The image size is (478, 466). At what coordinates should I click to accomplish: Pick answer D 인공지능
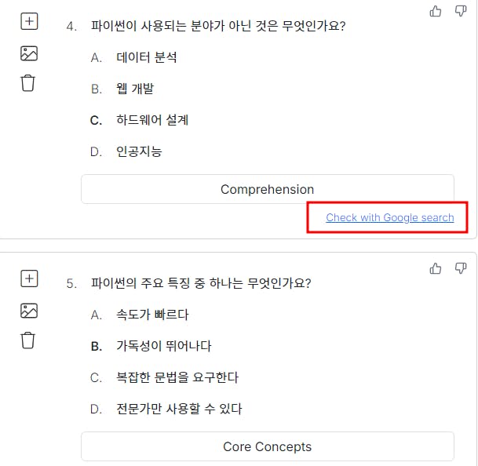pyautogui.click(x=138, y=151)
